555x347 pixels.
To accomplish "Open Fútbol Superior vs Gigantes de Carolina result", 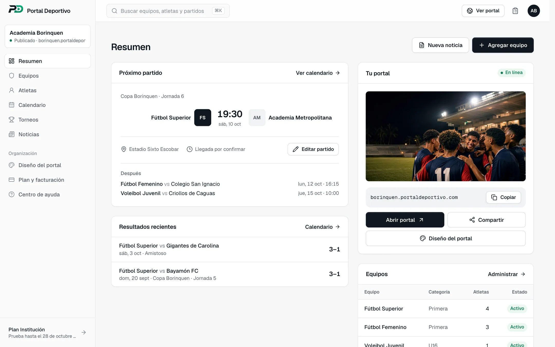I will tap(229, 249).
